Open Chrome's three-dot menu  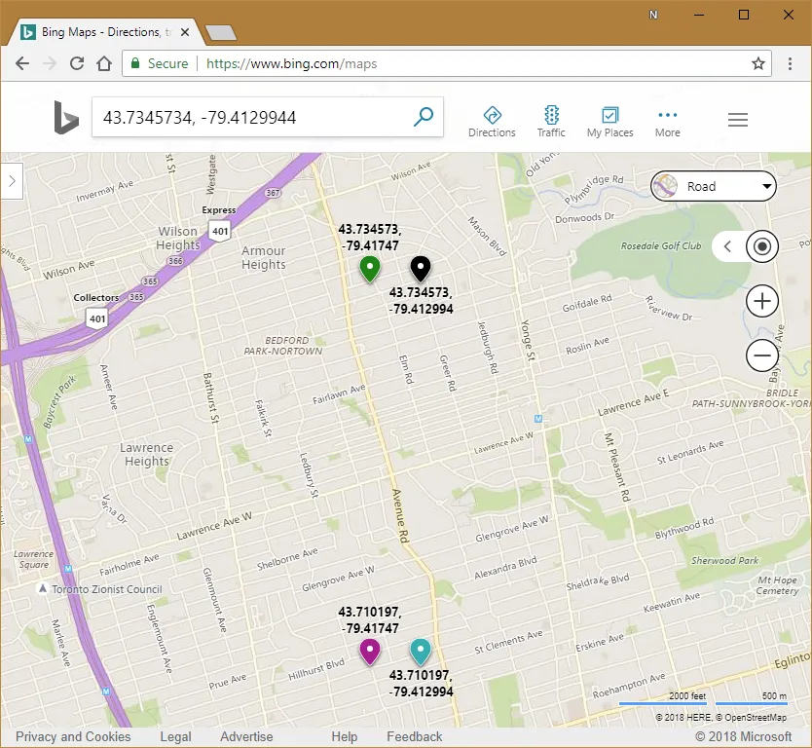790,63
